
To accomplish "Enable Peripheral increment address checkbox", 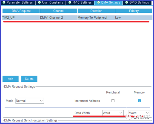I will pyautogui.click(x=113, y=101).
